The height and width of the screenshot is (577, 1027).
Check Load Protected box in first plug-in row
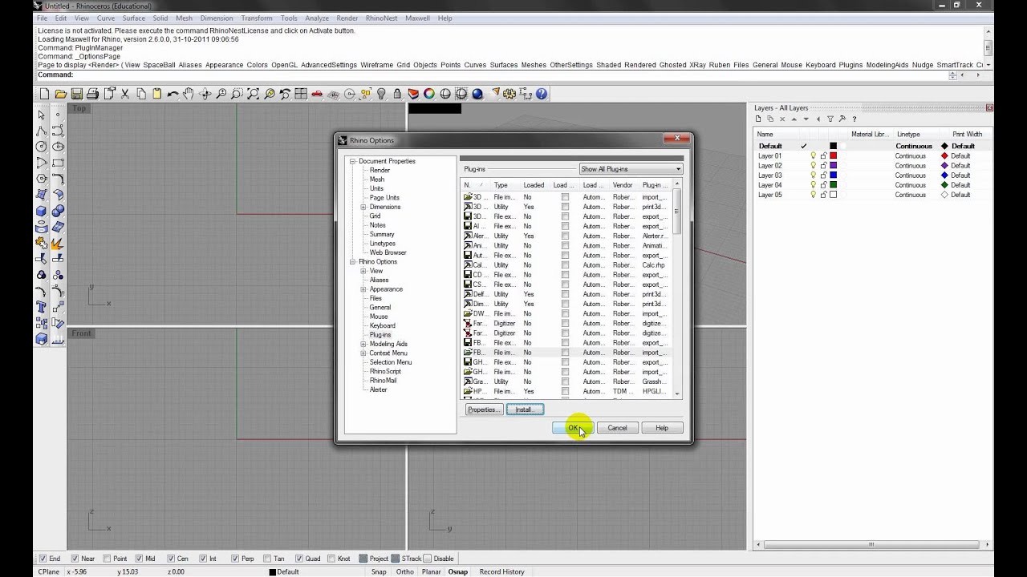565,197
